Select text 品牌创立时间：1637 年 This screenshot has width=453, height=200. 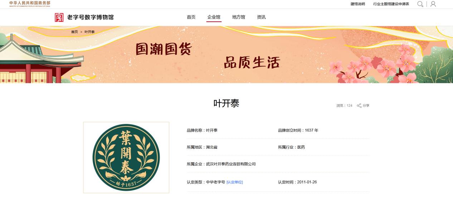(x=298, y=130)
